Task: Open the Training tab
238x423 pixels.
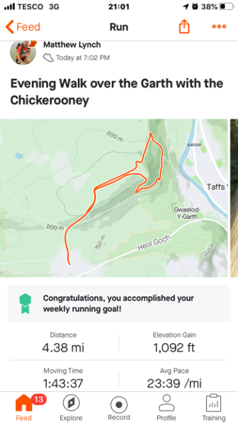Action: pyautogui.click(x=214, y=408)
